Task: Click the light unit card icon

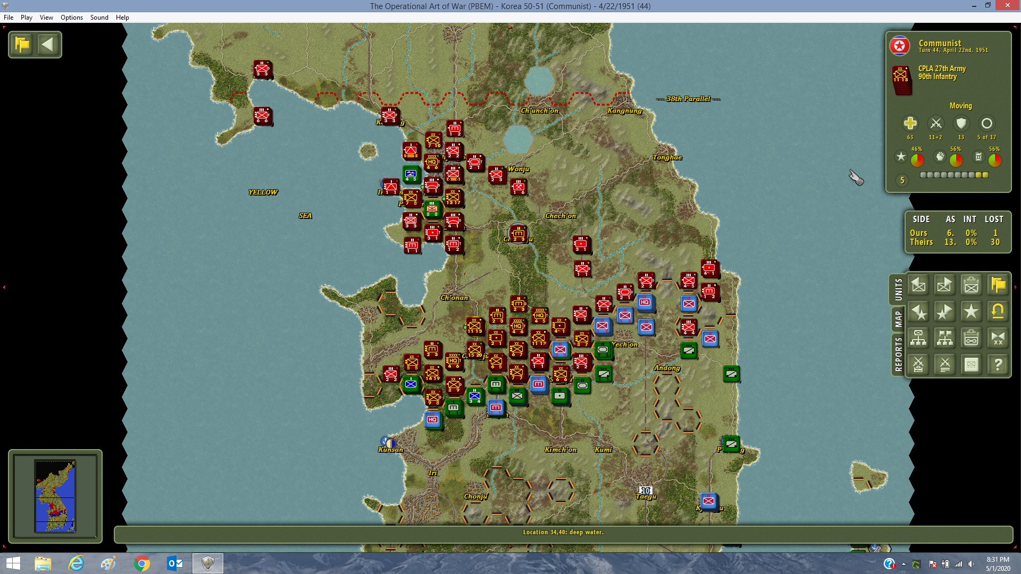Action: click(971, 365)
